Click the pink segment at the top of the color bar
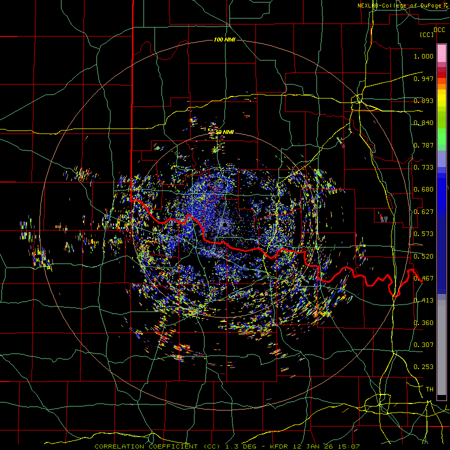The height and width of the screenshot is (450, 450). click(441, 53)
